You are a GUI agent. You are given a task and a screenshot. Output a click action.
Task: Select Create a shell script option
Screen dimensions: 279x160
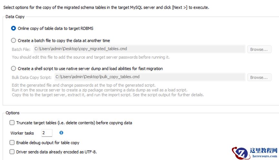pyautogui.click(x=14, y=69)
